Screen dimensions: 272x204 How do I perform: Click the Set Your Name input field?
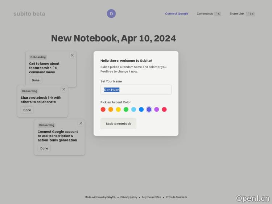136,90
